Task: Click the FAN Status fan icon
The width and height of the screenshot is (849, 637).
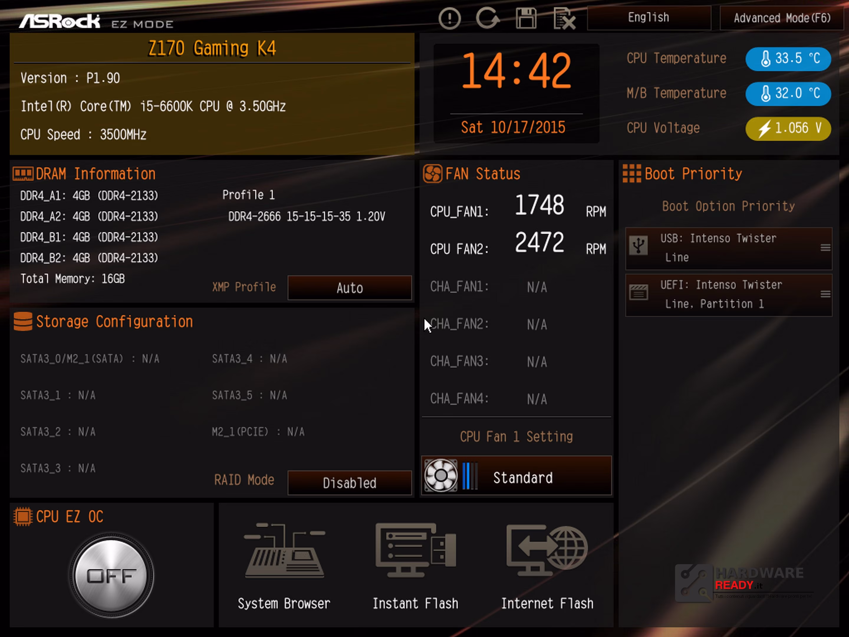Action: [432, 173]
